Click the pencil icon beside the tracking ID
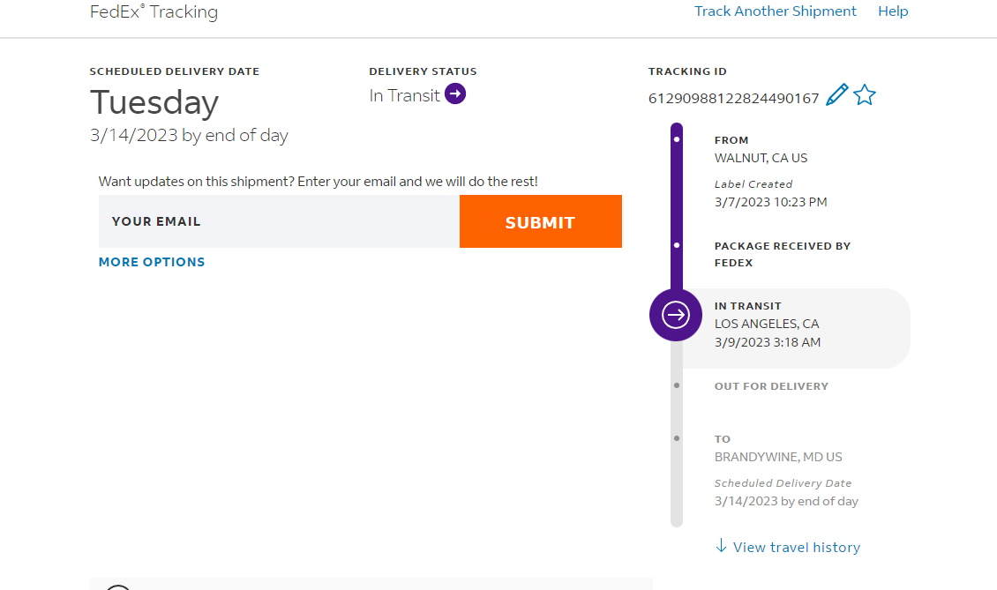The height and width of the screenshot is (590, 997). point(836,95)
